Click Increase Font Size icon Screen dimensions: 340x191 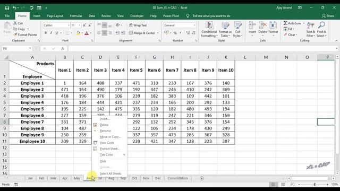[x=84, y=25]
